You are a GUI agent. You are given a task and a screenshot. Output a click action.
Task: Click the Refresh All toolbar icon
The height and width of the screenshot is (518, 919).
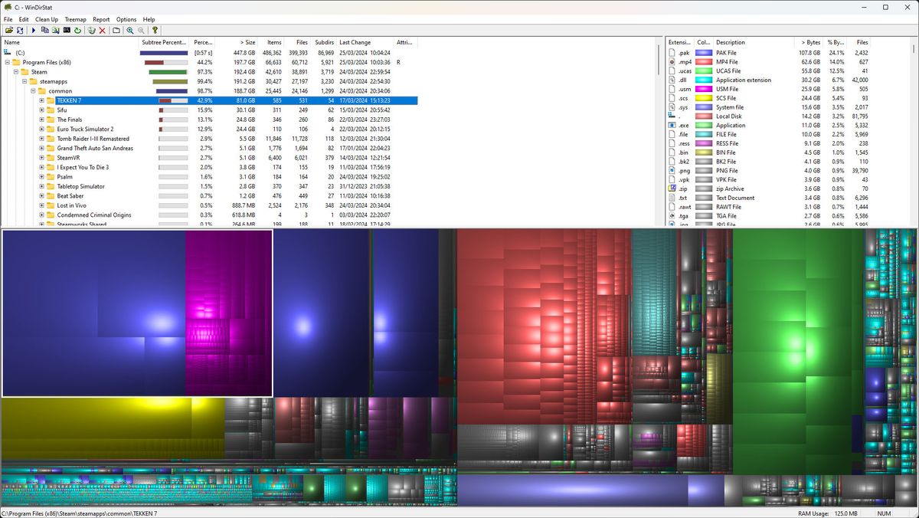tap(20, 31)
